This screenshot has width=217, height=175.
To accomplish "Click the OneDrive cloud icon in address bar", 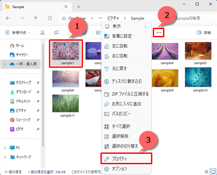I will [x=64, y=19].
